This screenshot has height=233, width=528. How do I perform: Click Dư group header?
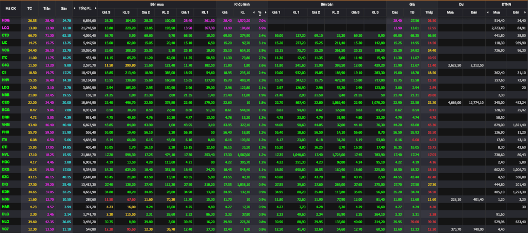[x=461, y=4]
